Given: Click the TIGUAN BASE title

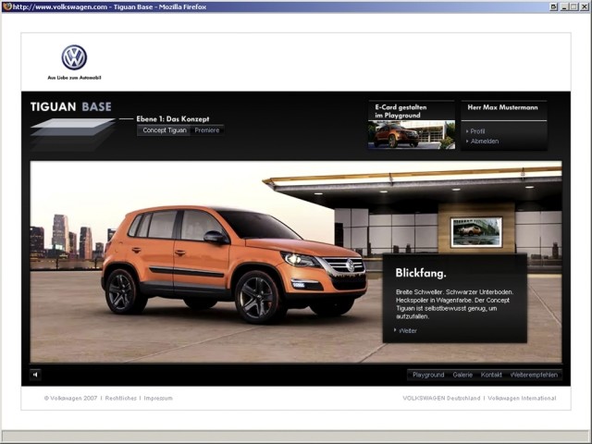Looking at the screenshot, I should pos(71,107).
